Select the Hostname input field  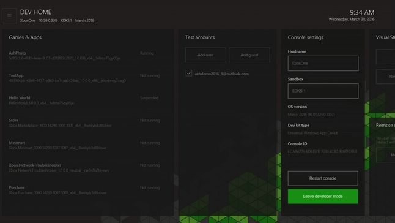[323, 63]
